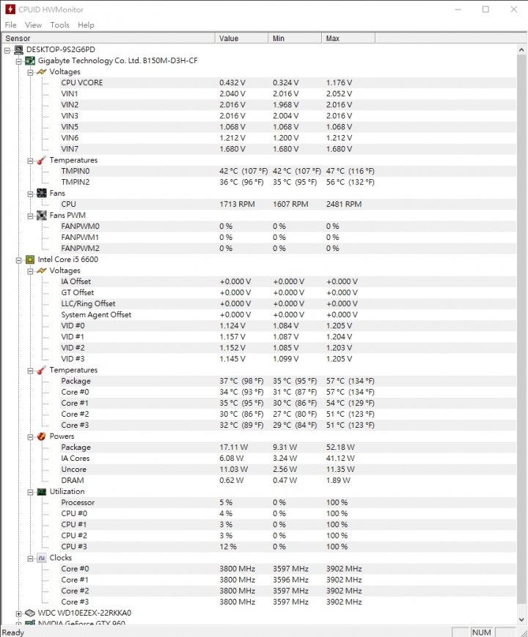
Task: Collapse the Utilization group
Action: 31,492
